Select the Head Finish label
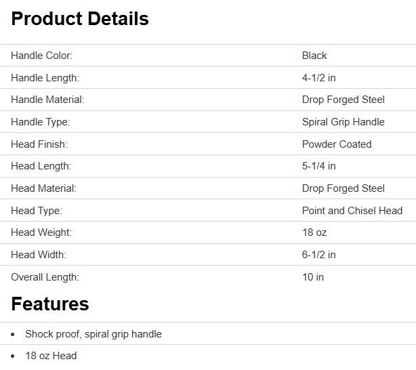The image size is (416, 370). (39, 144)
